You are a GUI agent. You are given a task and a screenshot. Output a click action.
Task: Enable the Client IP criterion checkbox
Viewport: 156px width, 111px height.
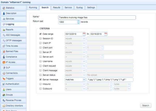(x=40, y=43)
